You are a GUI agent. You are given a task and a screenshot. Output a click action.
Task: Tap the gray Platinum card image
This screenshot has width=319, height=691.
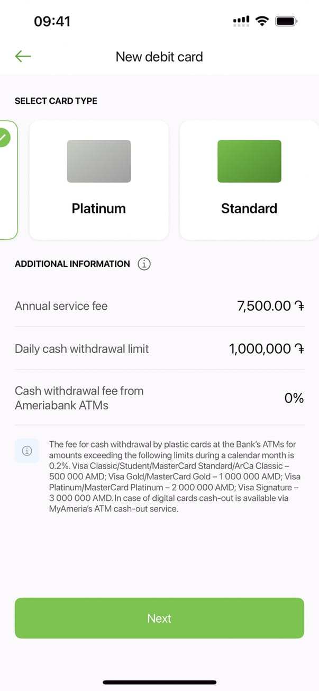point(99,161)
